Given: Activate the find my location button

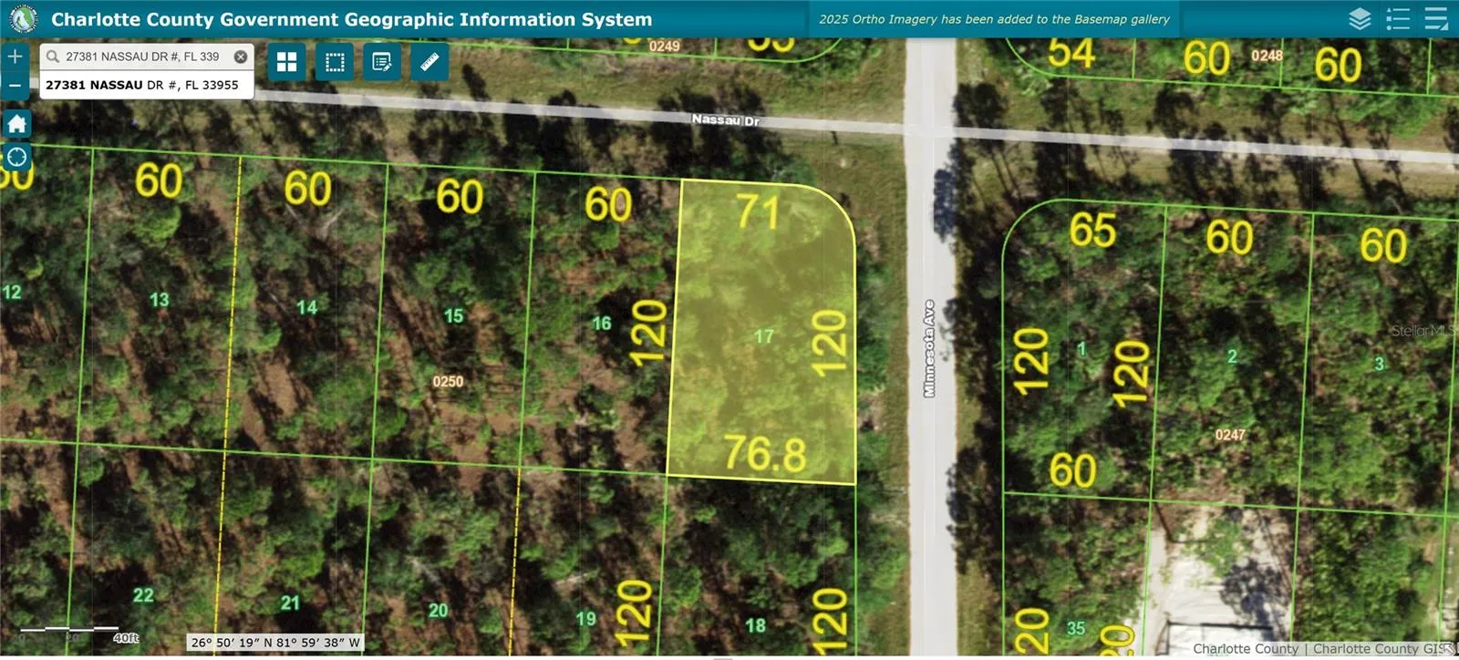Looking at the screenshot, I should pyautogui.click(x=16, y=157).
